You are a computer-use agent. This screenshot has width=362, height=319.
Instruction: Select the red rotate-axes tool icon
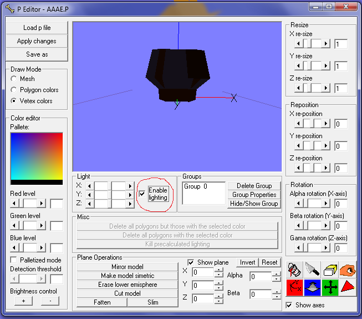coord(294,287)
